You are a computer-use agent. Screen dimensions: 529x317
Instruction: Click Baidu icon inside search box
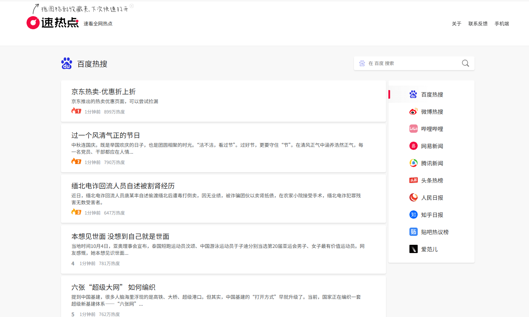click(362, 63)
